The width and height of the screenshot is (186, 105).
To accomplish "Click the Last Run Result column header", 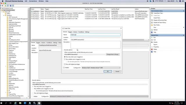I will click(x=115, y=9).
